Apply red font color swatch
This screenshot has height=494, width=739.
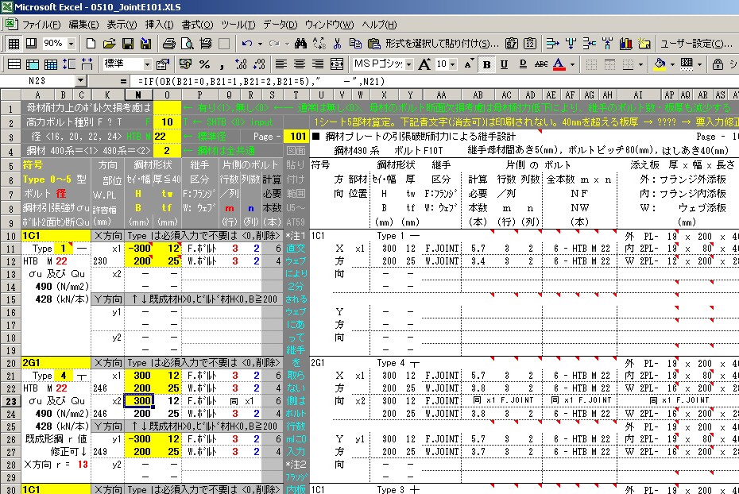click(x=559, y=64)
